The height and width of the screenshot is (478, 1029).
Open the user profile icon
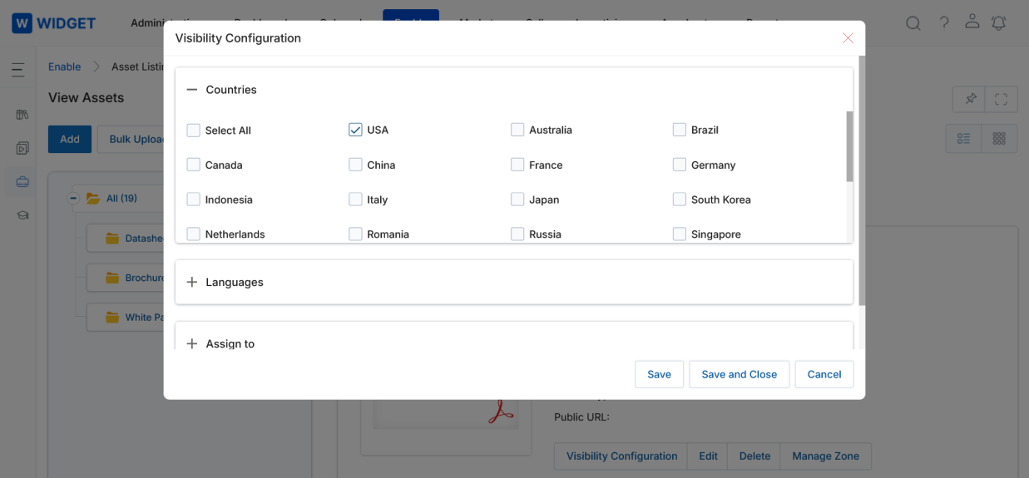click(x=972, y=22)
